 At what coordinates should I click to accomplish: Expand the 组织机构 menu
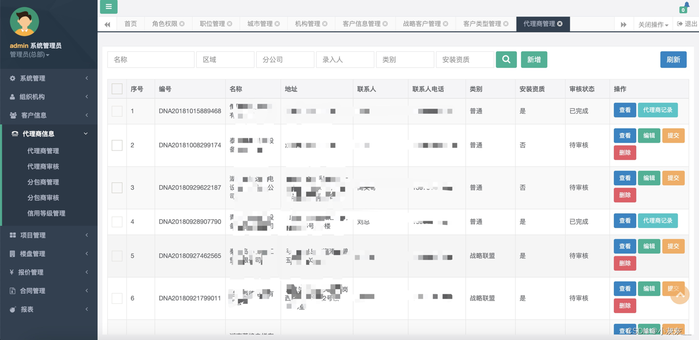pyautogui.click(x=49, y=96)
